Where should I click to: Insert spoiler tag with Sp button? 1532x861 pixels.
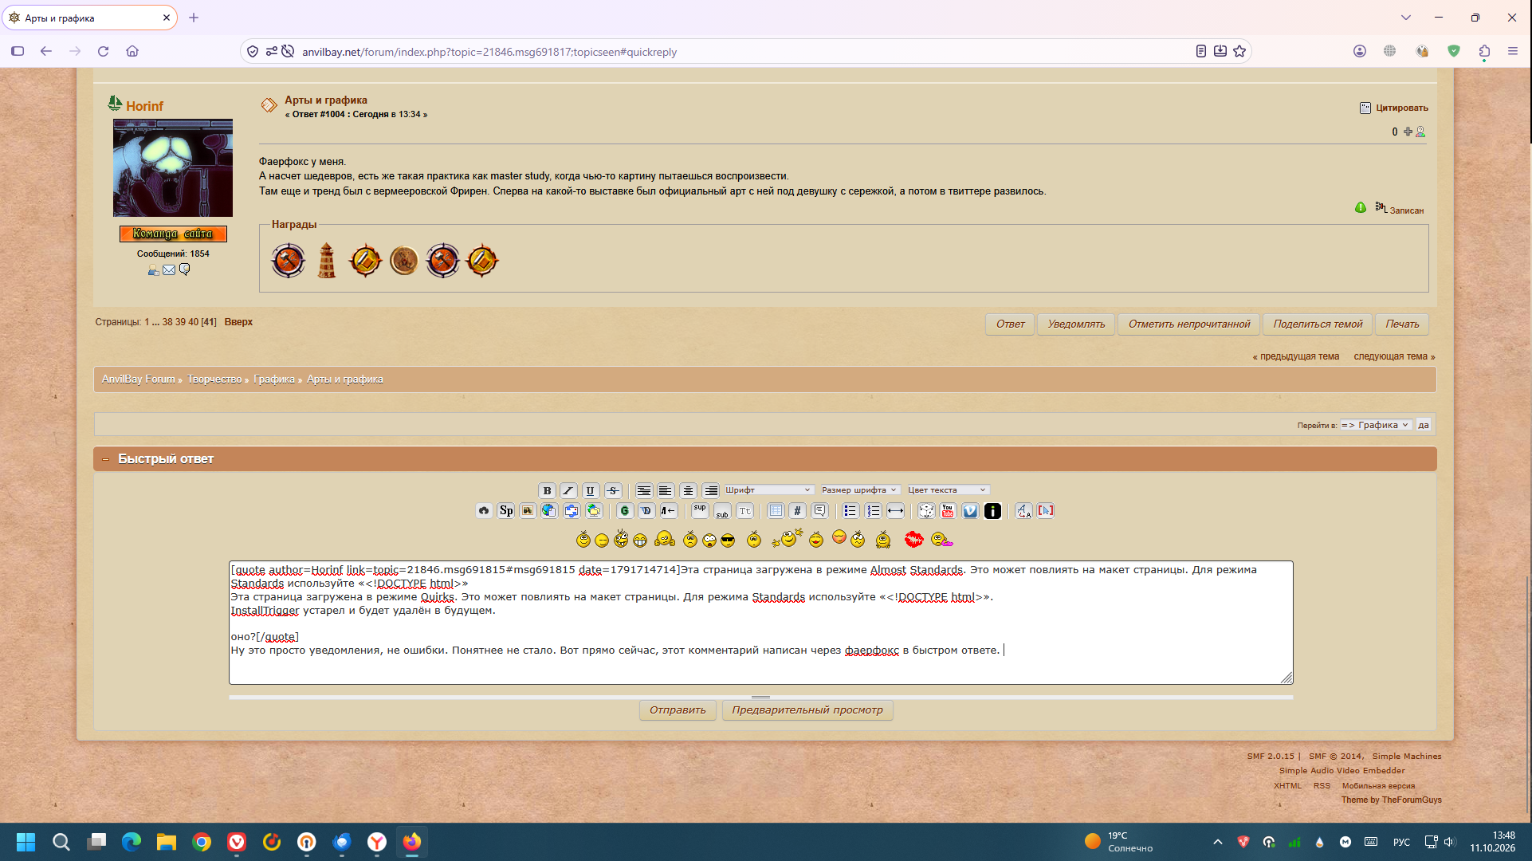506,511
